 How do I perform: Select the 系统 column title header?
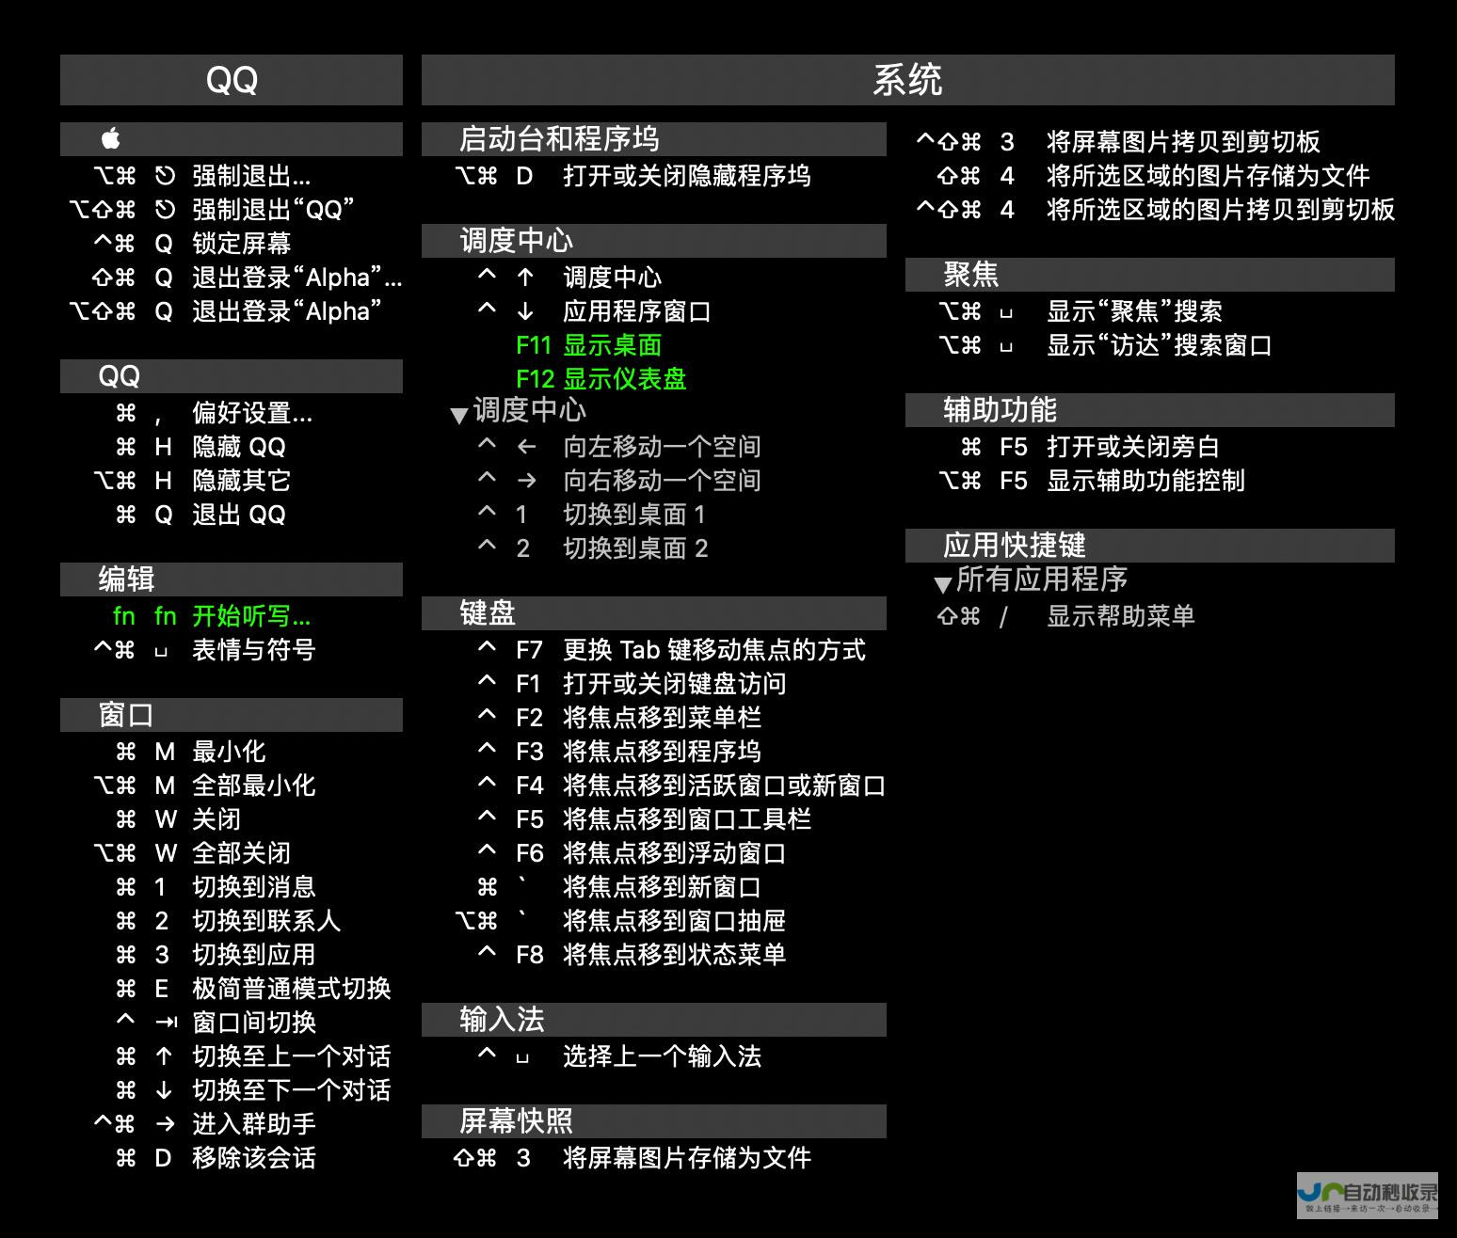[908, 80]
